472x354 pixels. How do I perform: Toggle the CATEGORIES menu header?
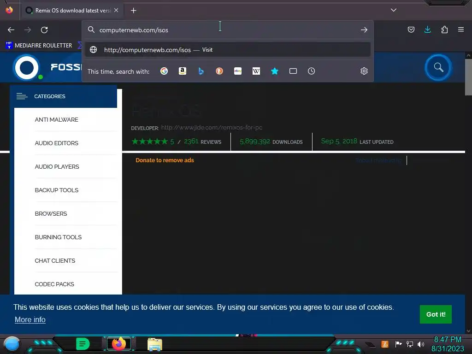click(64, 96)
